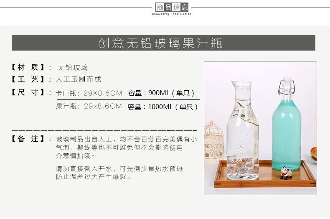Click the 【材 质】 label

pyautogui.click(x=28, y=67)
